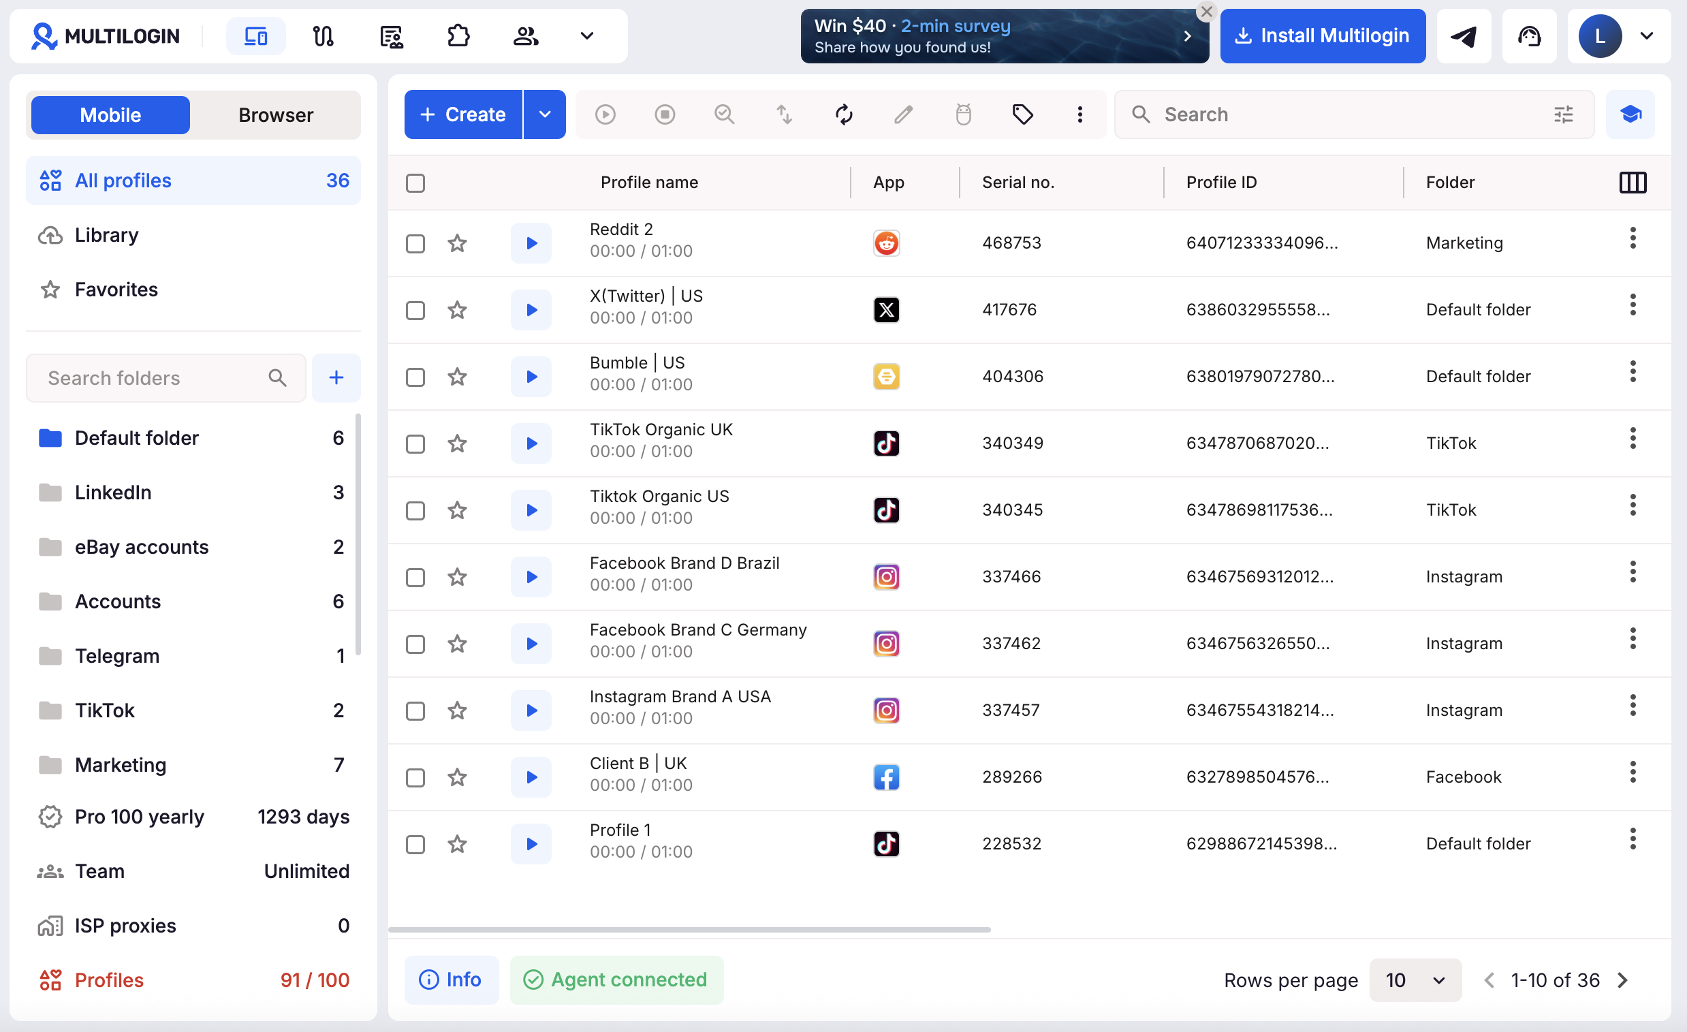
Task: Tick the select-all checkbox in the header
Action: pos(415,183)
